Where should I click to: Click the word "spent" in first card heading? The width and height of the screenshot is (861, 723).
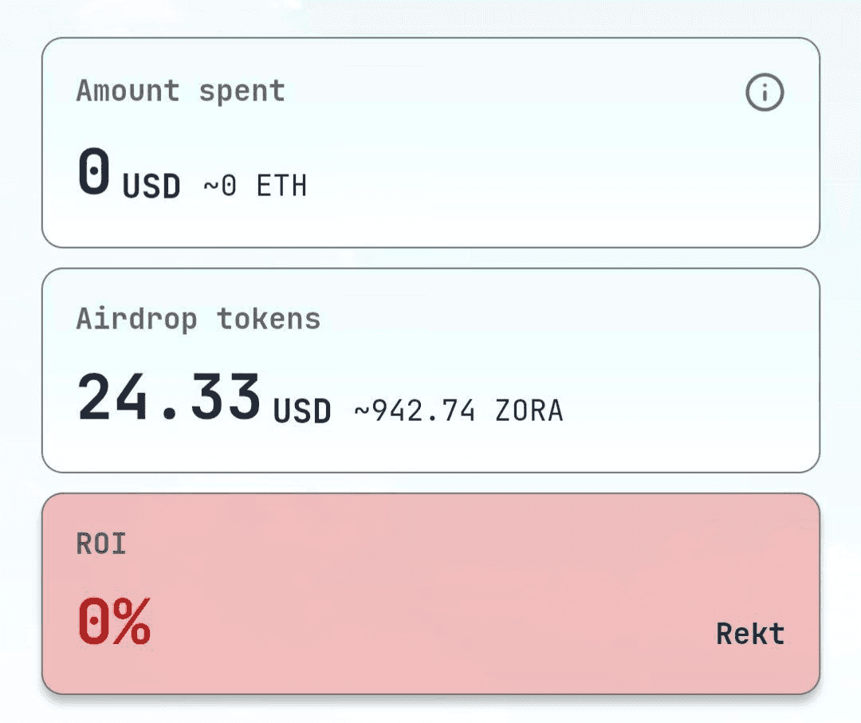[x=242, y=91]
